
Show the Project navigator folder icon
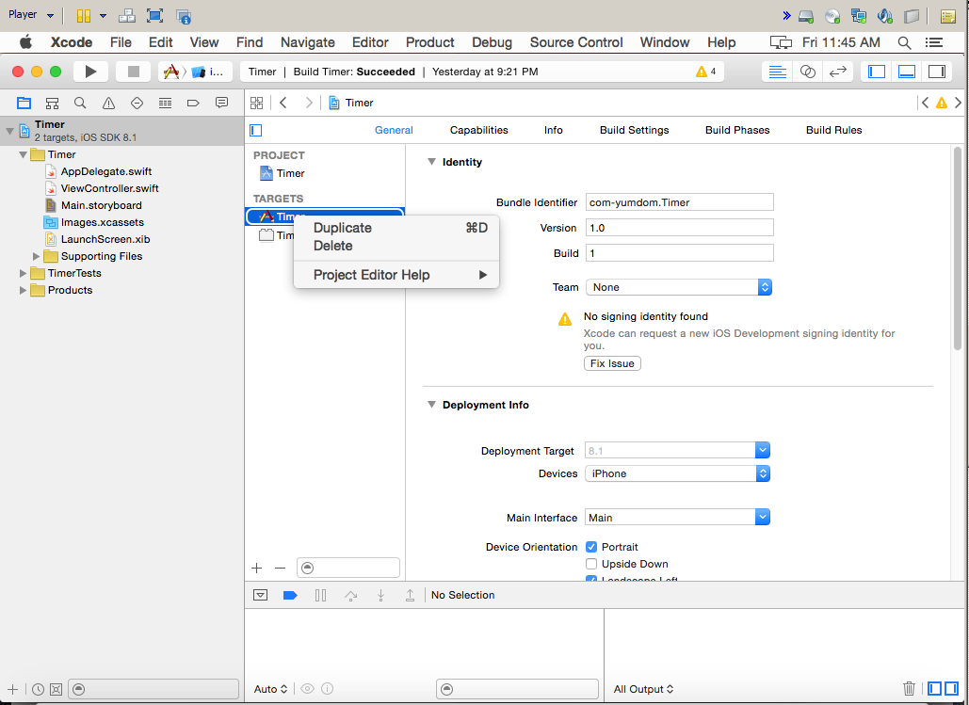click(24, 104)
